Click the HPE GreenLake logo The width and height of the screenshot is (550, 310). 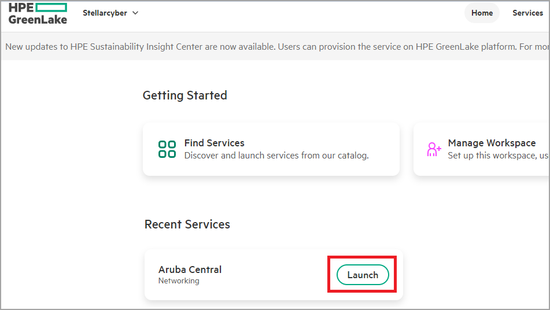pos(38,13)
